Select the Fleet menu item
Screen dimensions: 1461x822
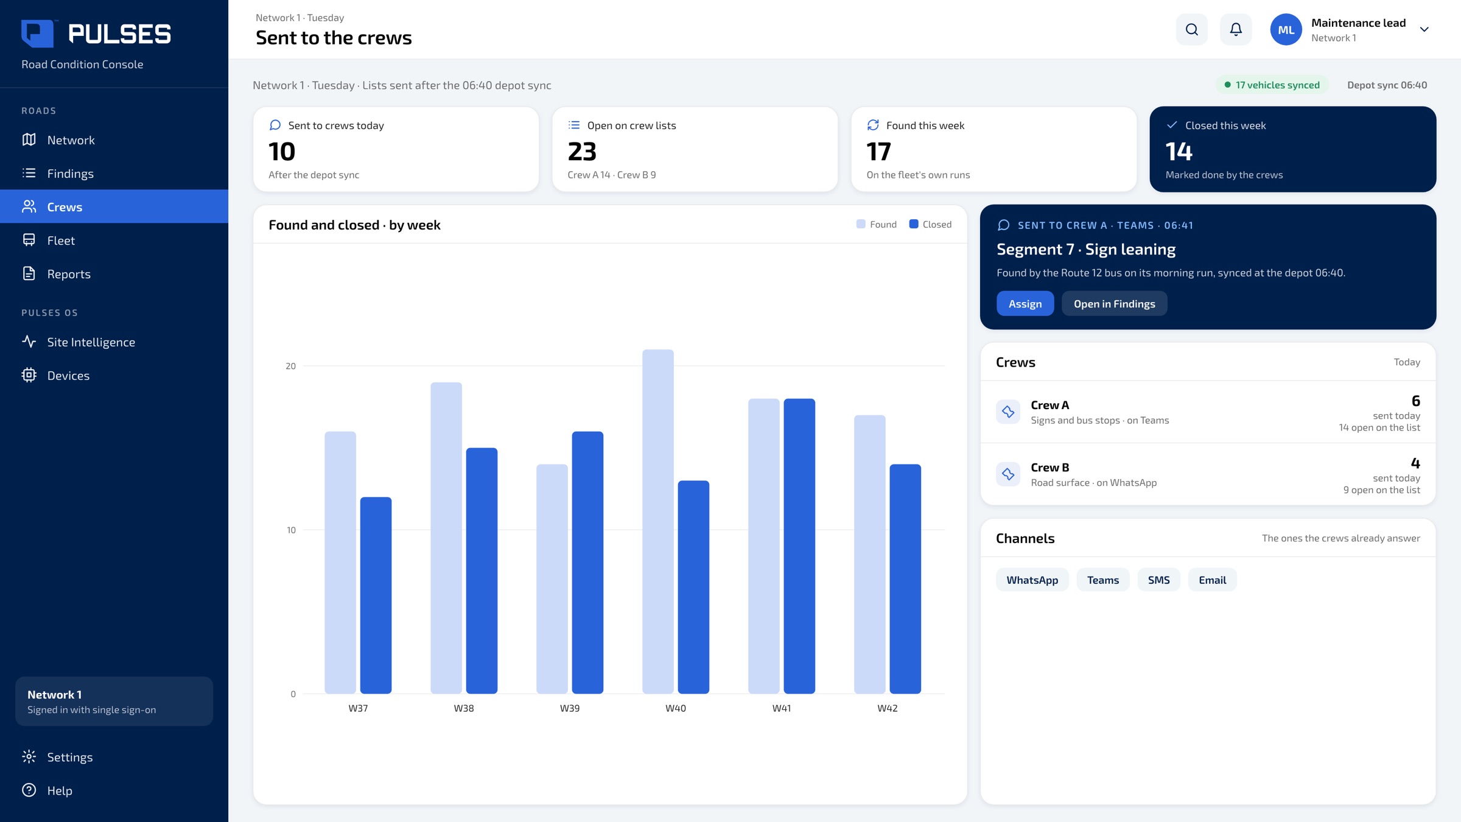tap(114, 240)
